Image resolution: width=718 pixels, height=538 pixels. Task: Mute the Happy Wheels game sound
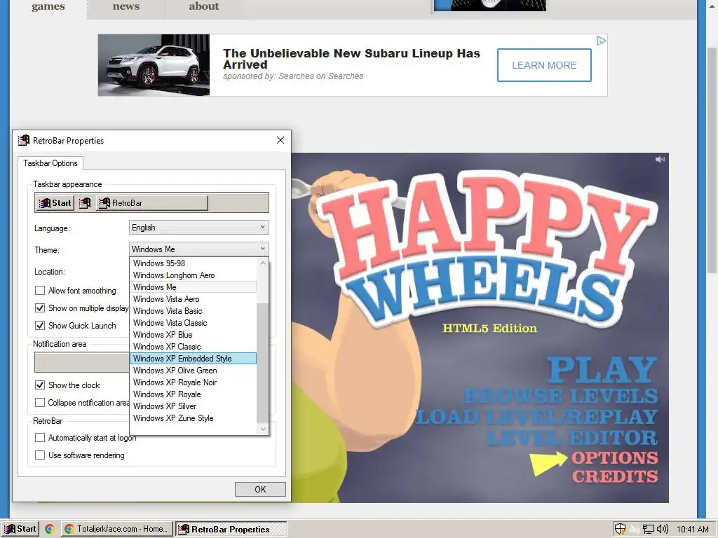click(660, 159)
